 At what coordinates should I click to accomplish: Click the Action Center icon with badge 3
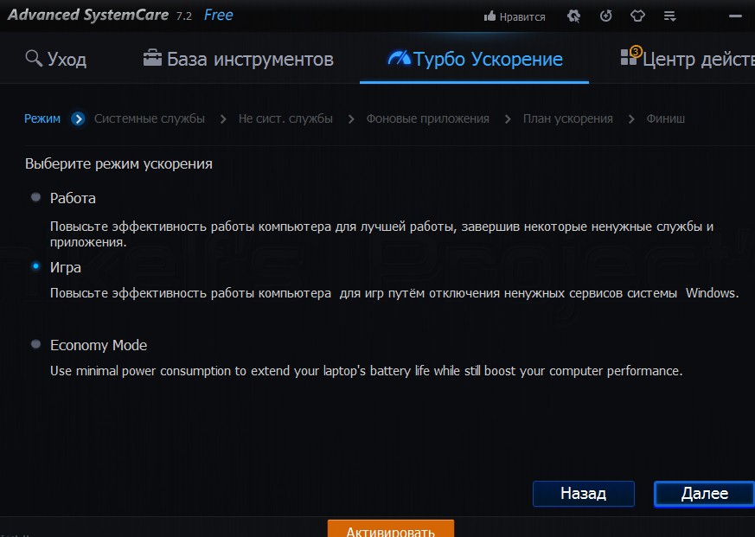630,58
